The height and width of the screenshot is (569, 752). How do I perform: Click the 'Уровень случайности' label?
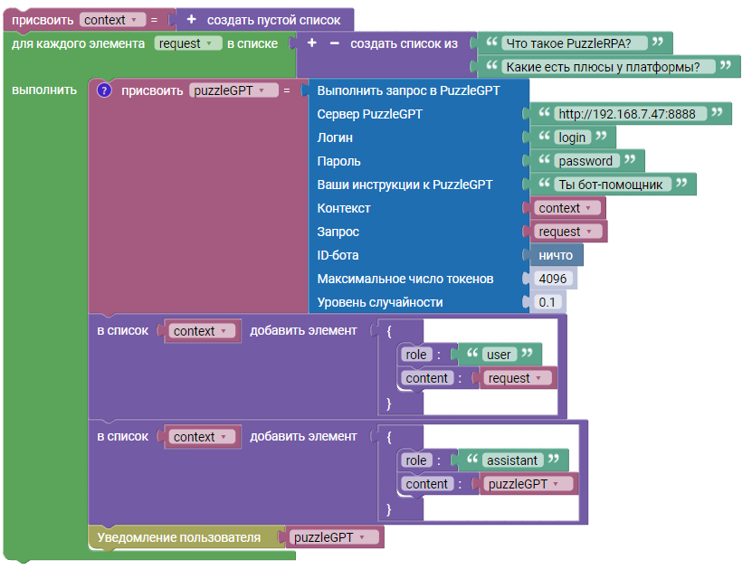(380, 302)
